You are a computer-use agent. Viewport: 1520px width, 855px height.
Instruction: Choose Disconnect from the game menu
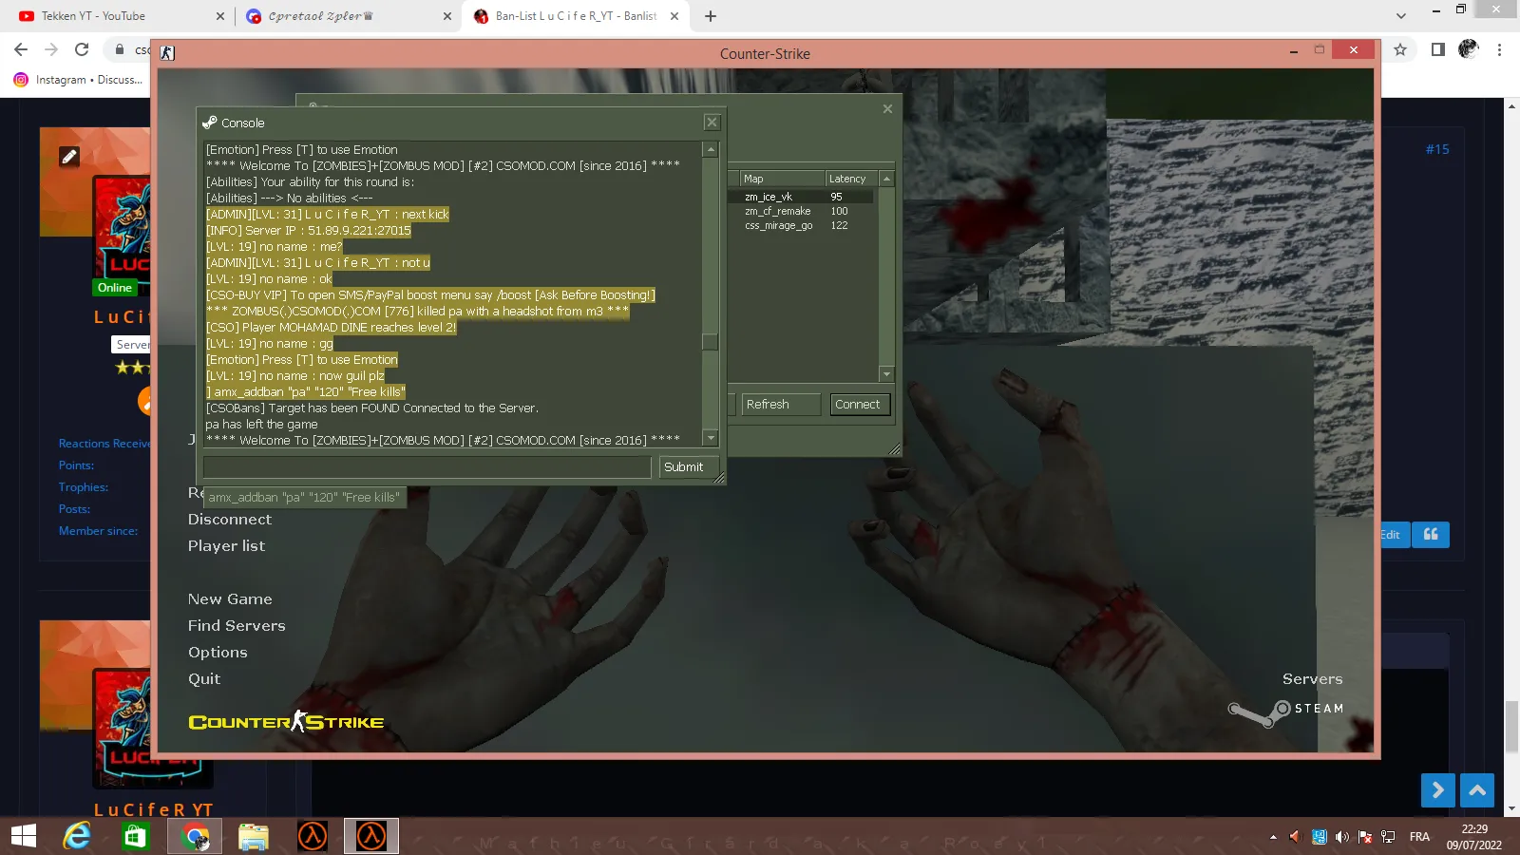pos(230,520)
